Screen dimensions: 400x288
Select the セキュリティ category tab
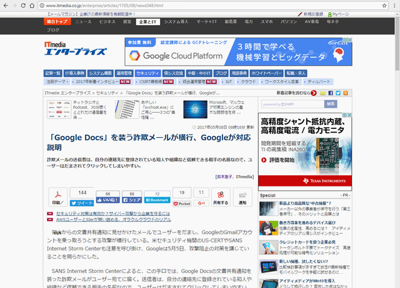click(x=147, y=73)
